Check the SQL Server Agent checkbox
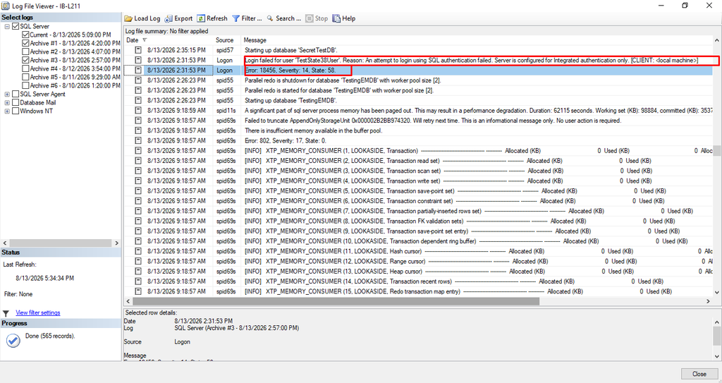 click(16, 94)
